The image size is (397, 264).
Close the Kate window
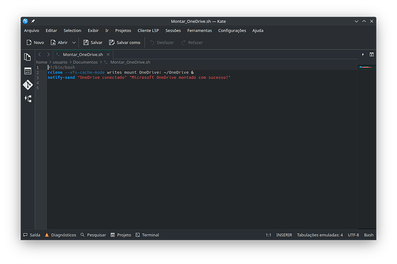372,21
